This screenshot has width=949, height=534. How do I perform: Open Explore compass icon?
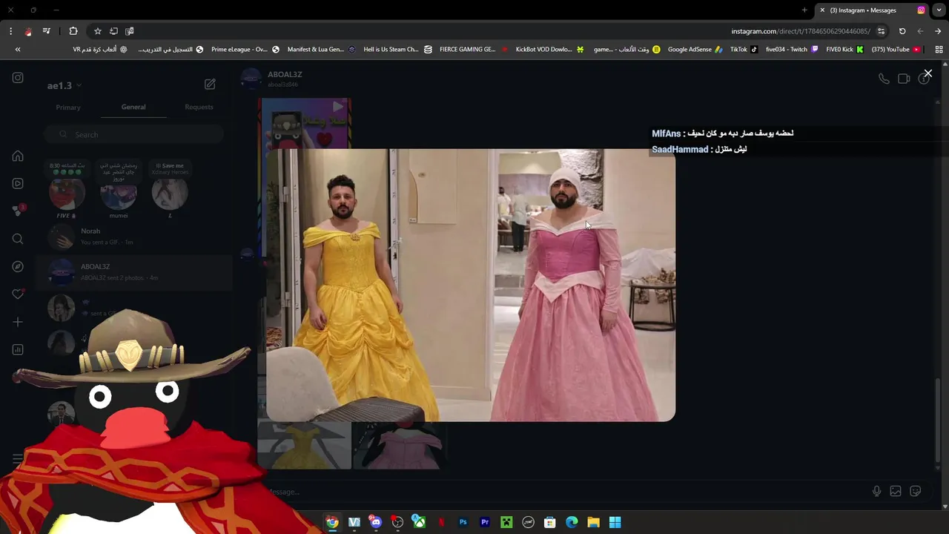click(18, 266)
